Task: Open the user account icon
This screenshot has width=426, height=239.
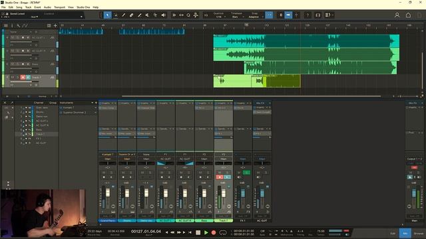Action: (397, 15)
